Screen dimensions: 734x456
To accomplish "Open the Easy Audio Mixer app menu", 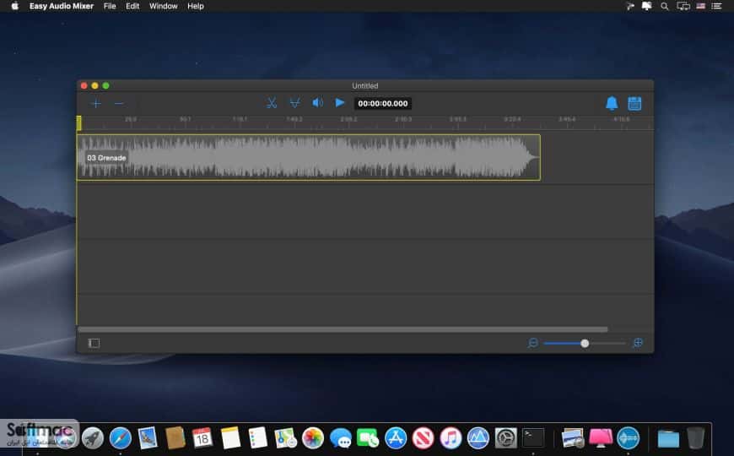I will tap(62, 6).
